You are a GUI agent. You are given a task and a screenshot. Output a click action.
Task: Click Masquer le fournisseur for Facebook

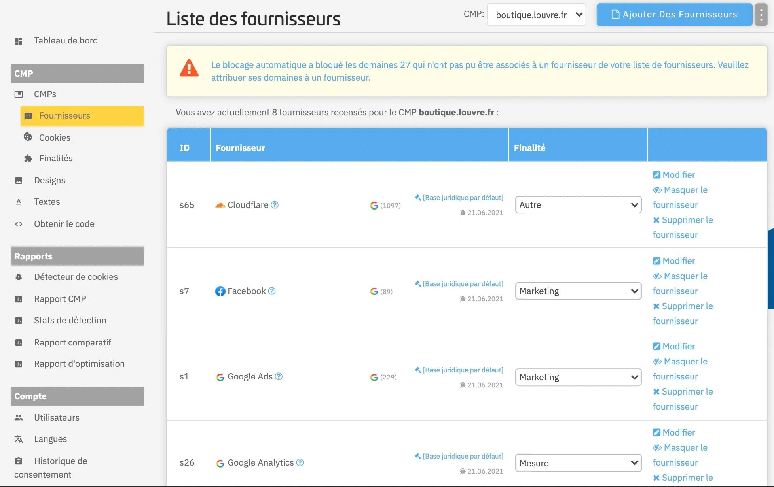680,283
